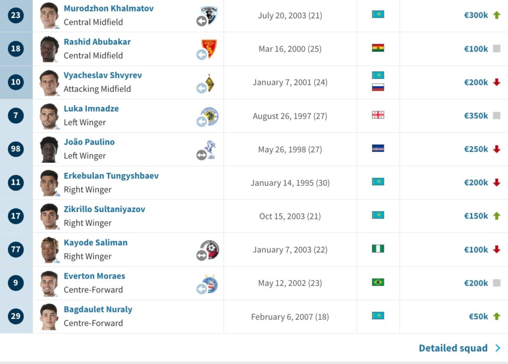Open the Detailed squad link
The height and width of the screenshot is (364, 508).
click(x=453, y=348)
